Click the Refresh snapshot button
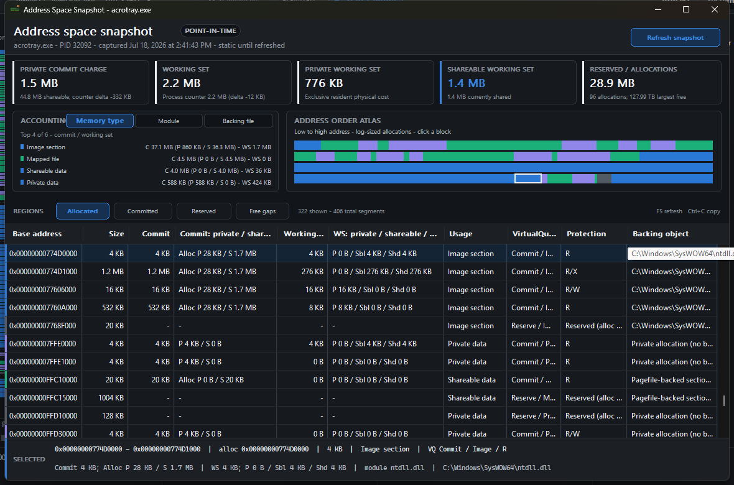The height and width of the screenshot is (485, 734). 675,37
